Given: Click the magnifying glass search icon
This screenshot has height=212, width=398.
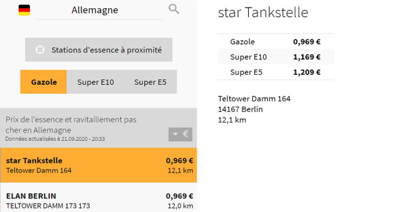Looking at the screenshot, I should (x=173, y=9).
